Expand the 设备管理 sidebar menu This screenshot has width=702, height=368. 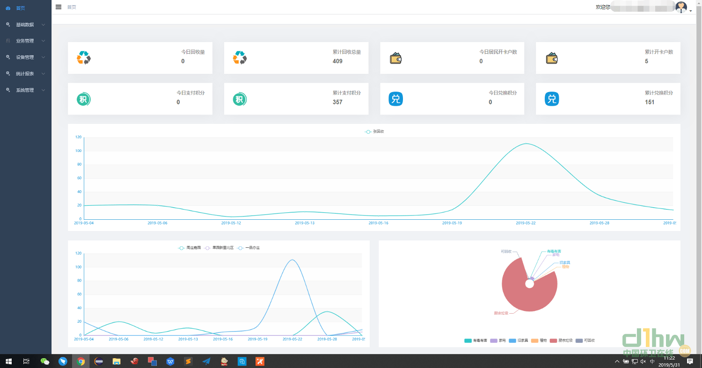(x=25, y=57)
